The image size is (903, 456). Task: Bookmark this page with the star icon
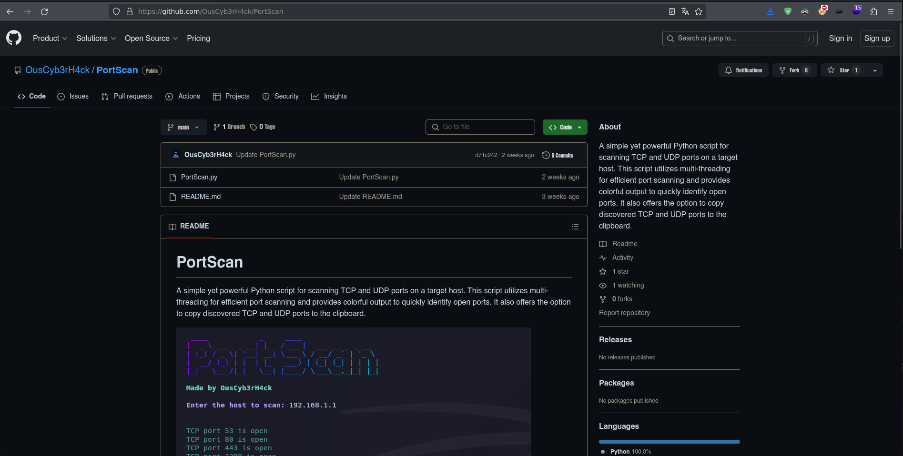pos(699,11)
